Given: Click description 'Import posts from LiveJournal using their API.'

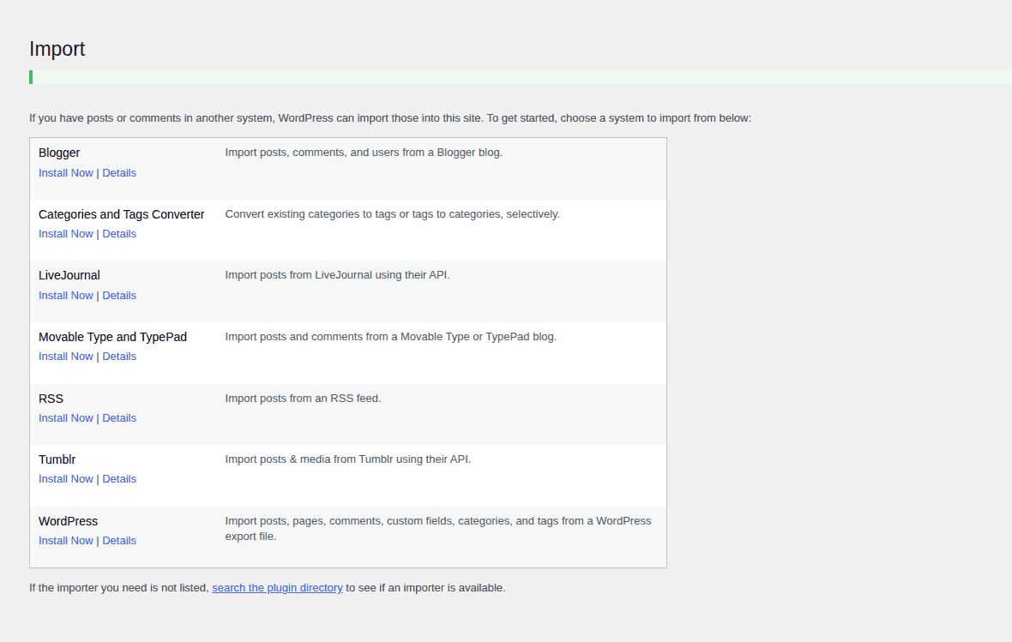Looking at the screenshot, I should tap(338, 275).
